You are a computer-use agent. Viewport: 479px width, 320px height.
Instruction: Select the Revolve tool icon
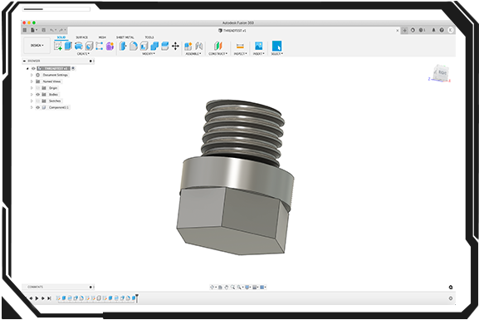click(x=79, y=47)
